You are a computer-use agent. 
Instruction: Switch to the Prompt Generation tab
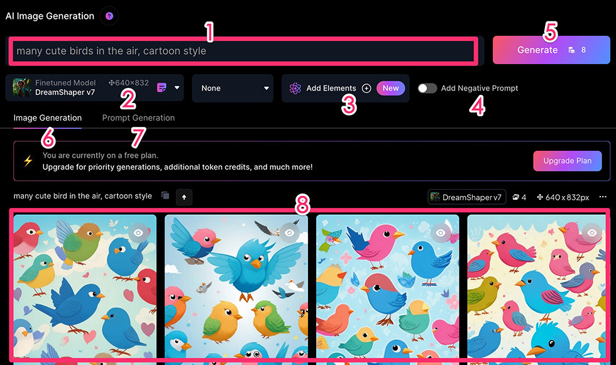[138, 117]
